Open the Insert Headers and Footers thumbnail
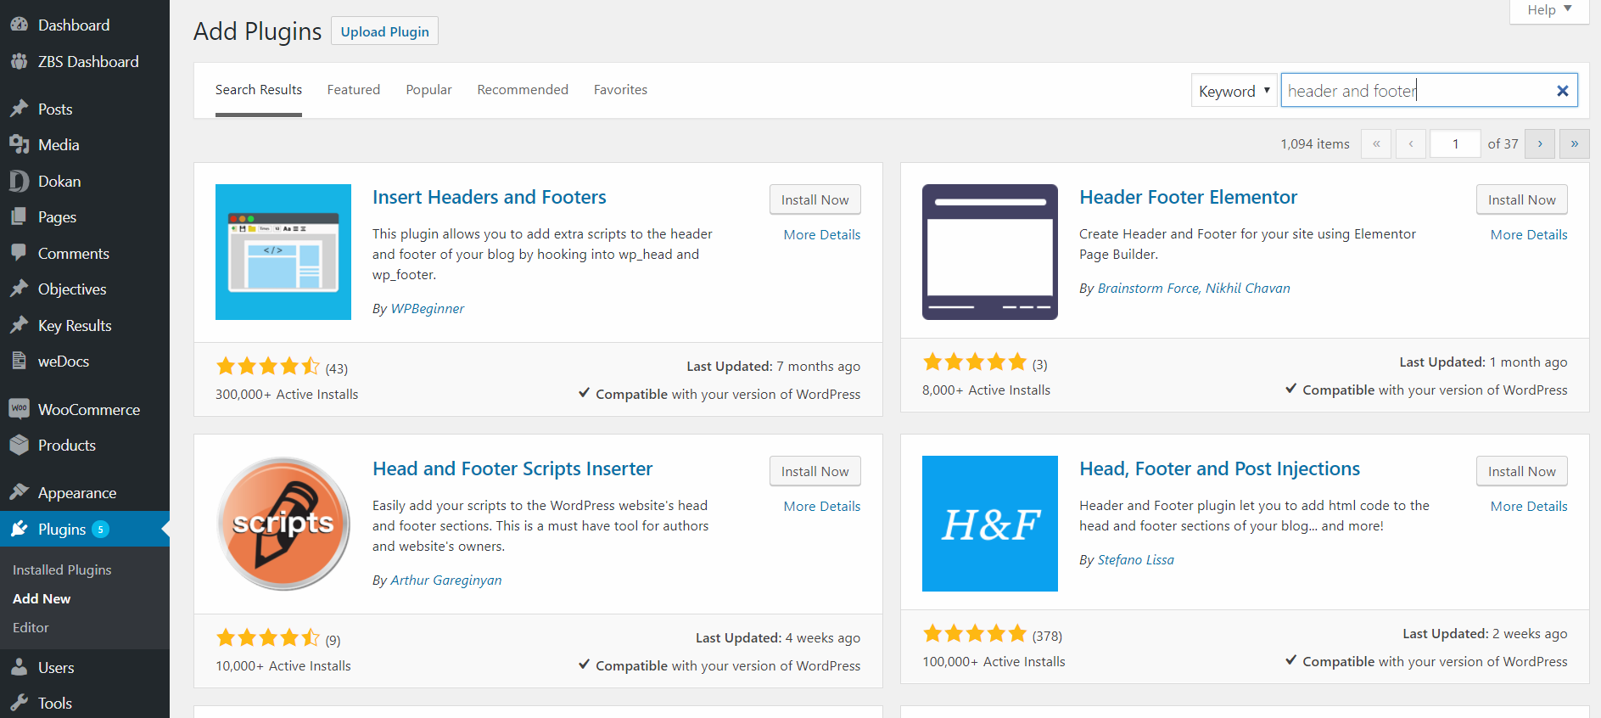The height and width of the screenshot is (718, 1601). tap(283, 252)
